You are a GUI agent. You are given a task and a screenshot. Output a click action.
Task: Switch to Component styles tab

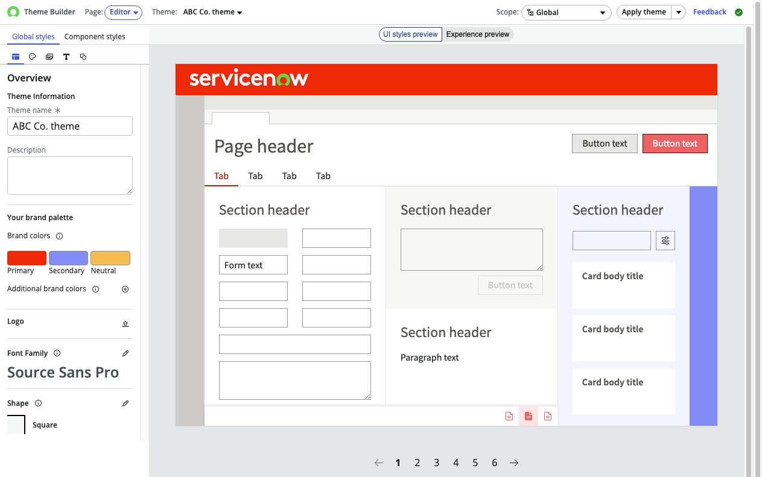[x=95, y=37]
